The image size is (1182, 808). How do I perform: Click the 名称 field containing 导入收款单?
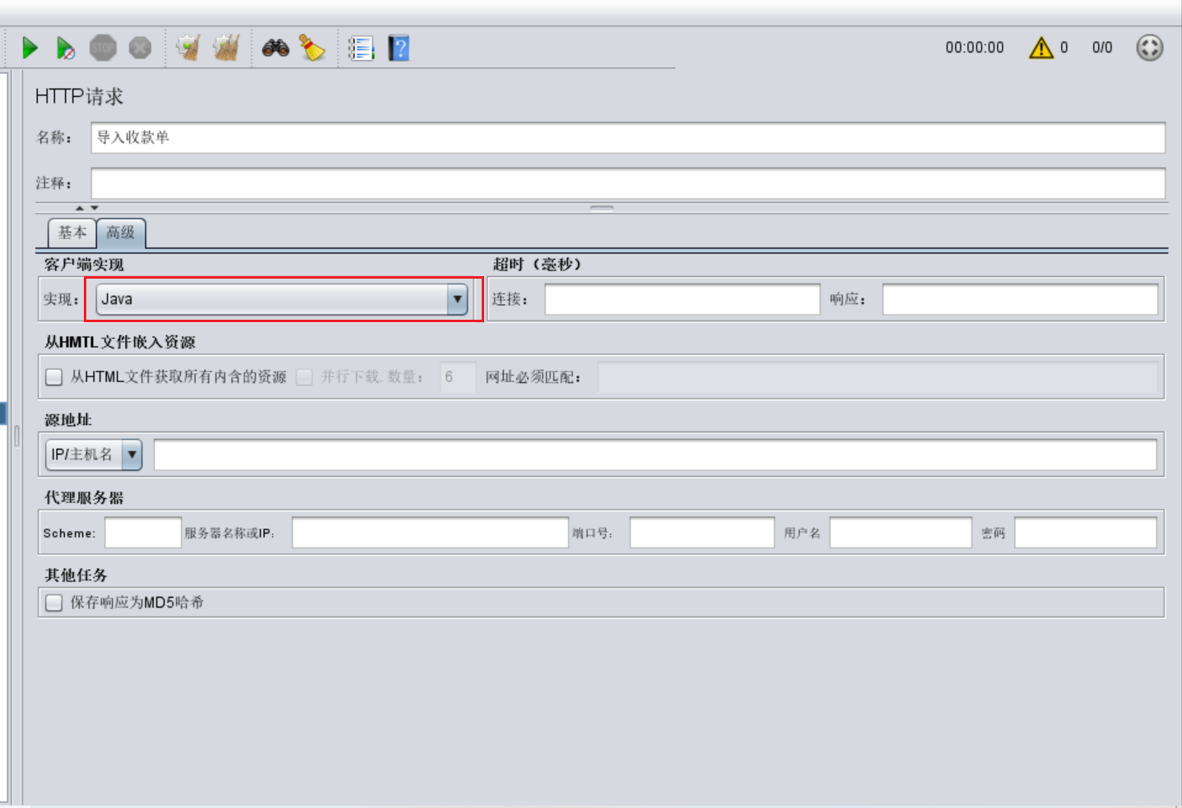[628, 137]
